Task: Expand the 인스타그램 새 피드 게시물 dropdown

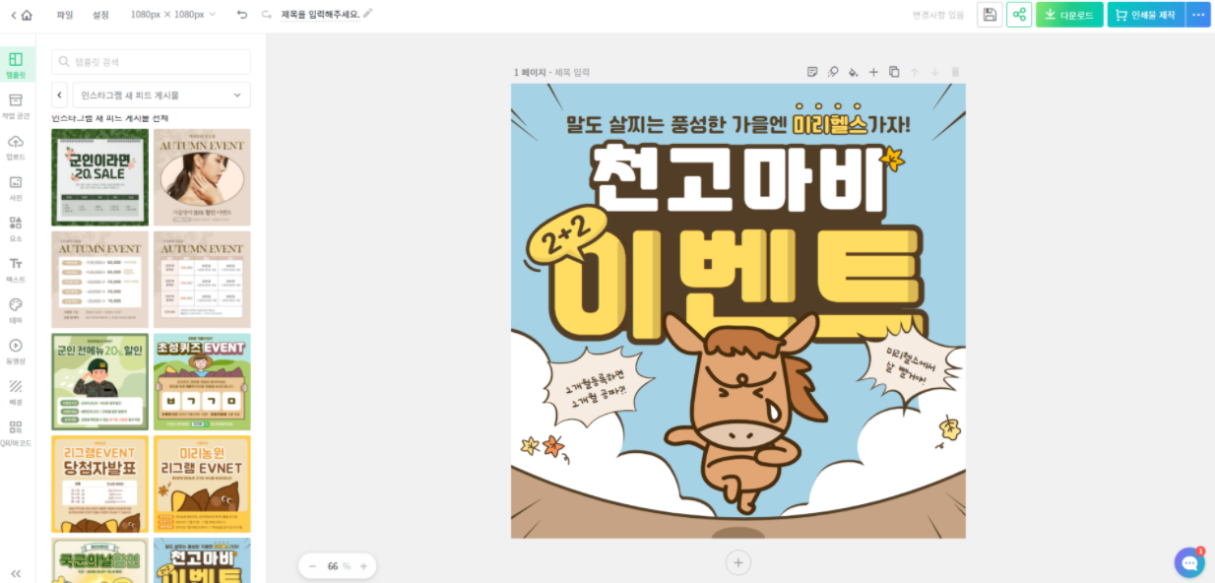Action: 161,95
